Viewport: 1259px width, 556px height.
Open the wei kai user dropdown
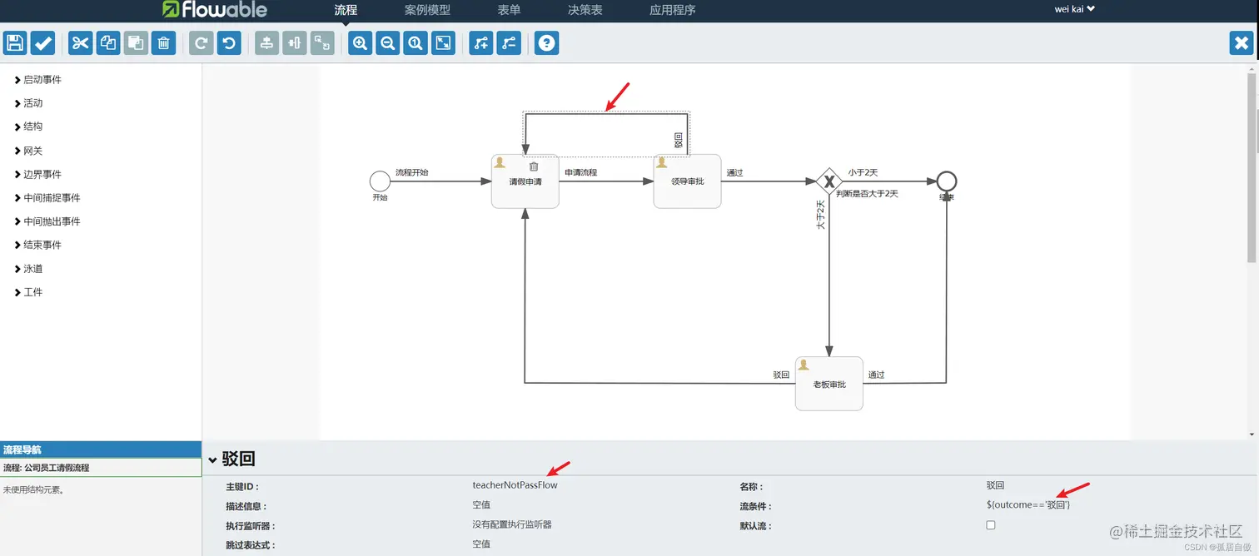click(x=1074, y=9)
